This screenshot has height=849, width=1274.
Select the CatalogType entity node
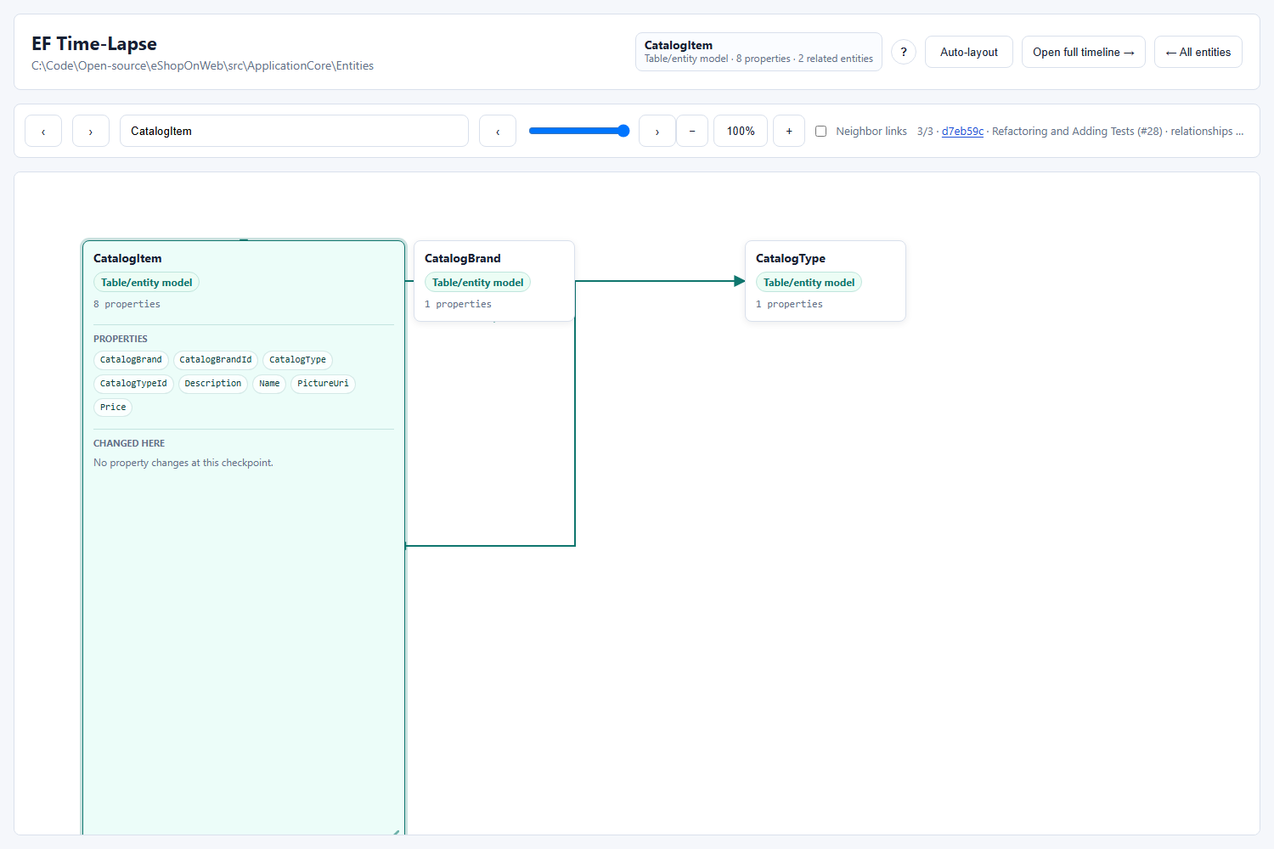(826, 281)
